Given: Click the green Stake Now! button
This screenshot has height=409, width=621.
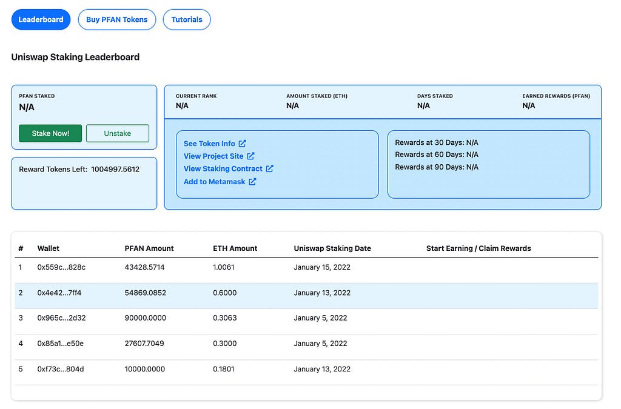Looking at the screenshot, I should [50, 133].
